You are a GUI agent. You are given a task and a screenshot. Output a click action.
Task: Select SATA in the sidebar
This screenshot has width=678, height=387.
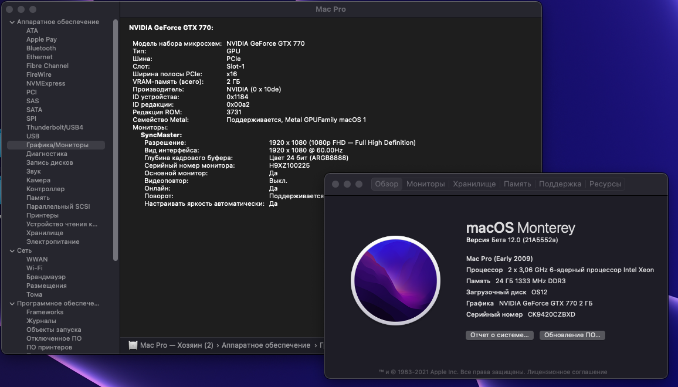point(34,110)
